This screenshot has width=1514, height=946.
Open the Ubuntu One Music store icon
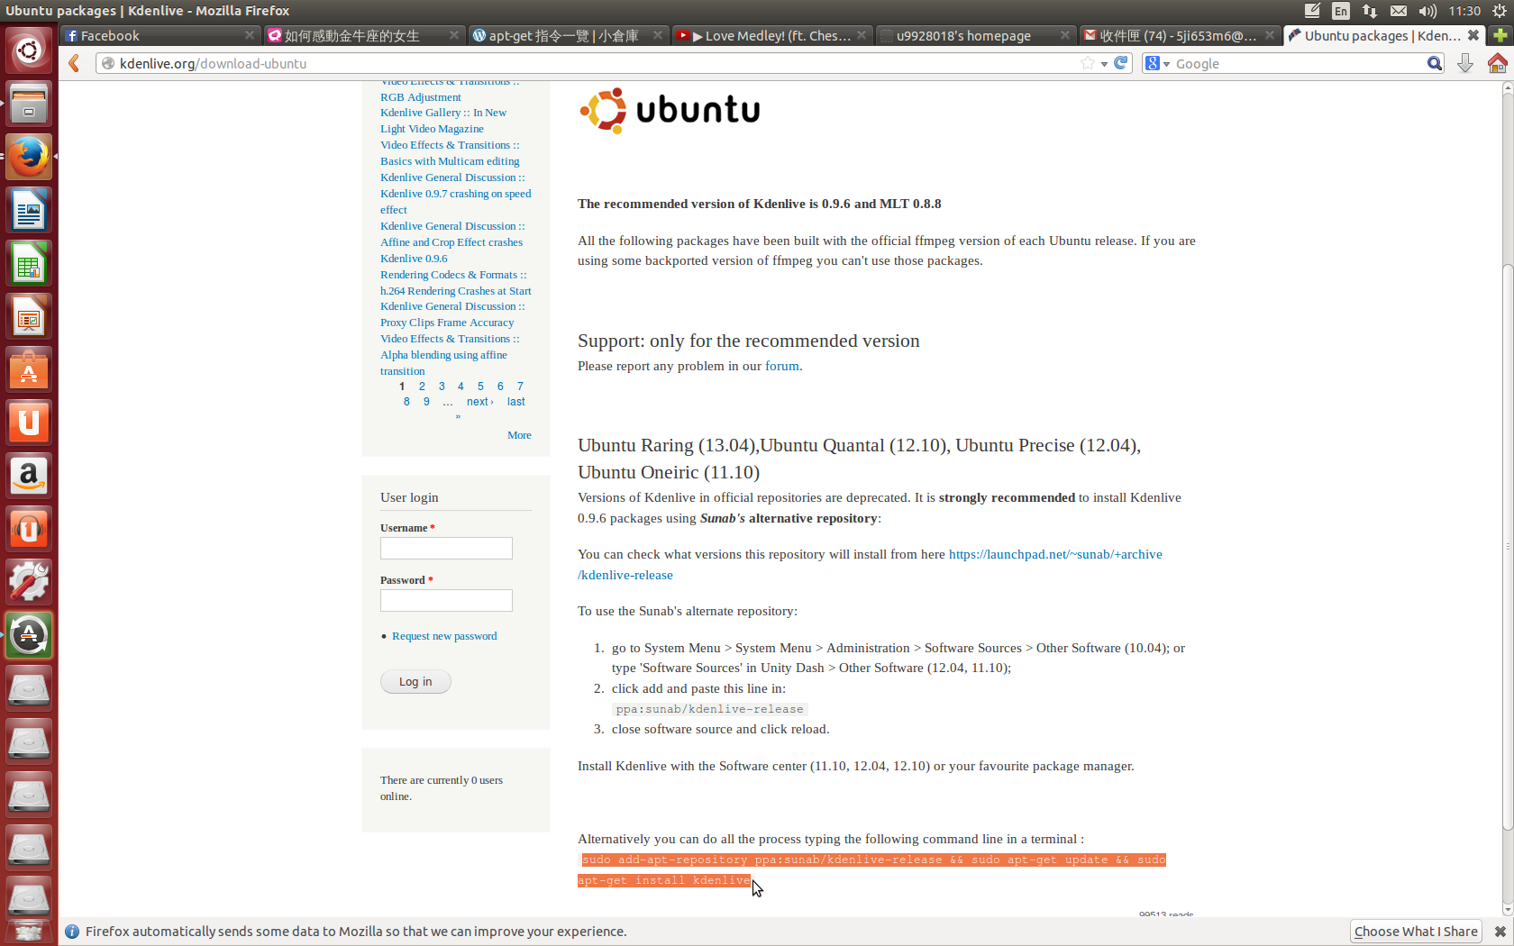(29, 529)
